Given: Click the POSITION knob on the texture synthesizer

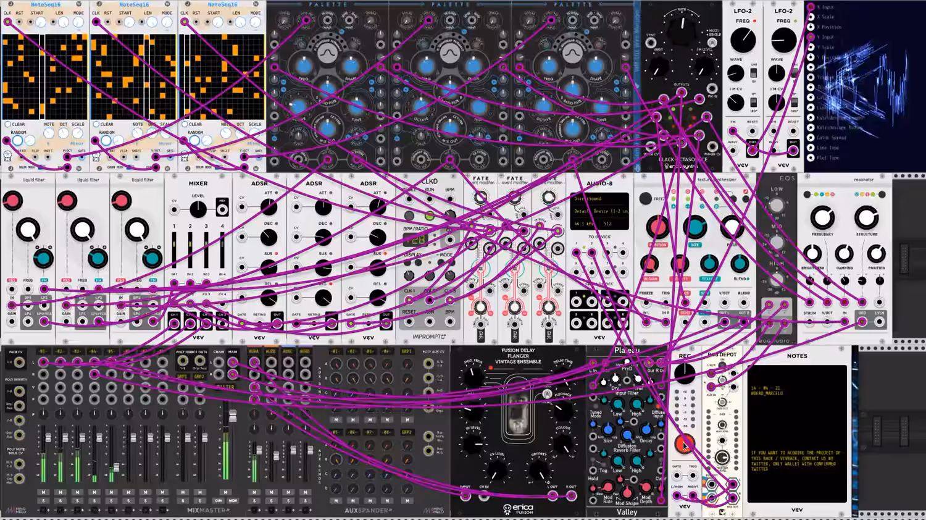Looking at the screenshot, I should (658, 227).
